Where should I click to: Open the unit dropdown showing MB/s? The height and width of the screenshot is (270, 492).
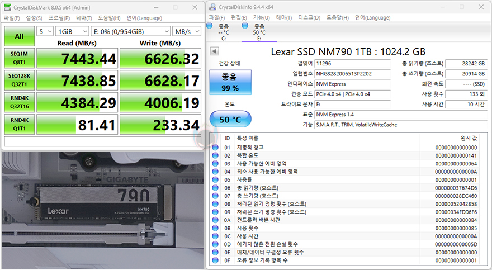click(x=186, y=31)
